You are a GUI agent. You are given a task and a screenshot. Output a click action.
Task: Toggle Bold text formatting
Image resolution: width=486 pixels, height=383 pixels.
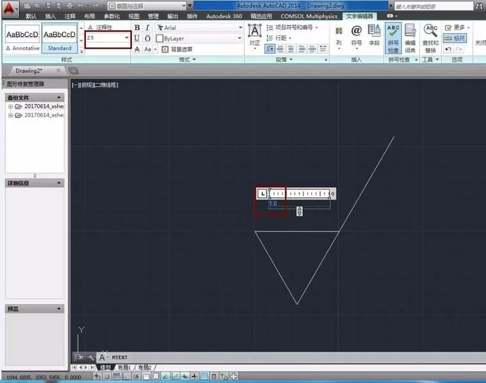137,28
